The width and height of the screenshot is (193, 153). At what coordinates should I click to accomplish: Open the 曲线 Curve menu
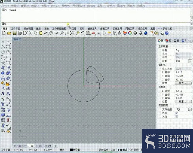[x=35, y=6]
